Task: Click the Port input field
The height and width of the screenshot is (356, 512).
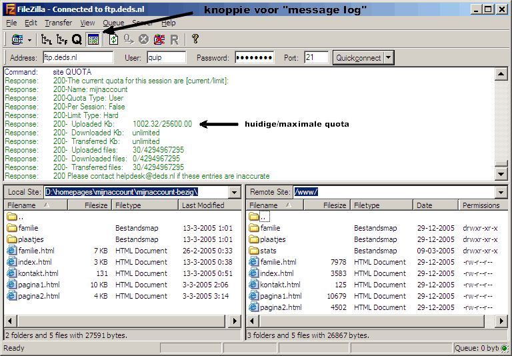Action: coord(316,57)
